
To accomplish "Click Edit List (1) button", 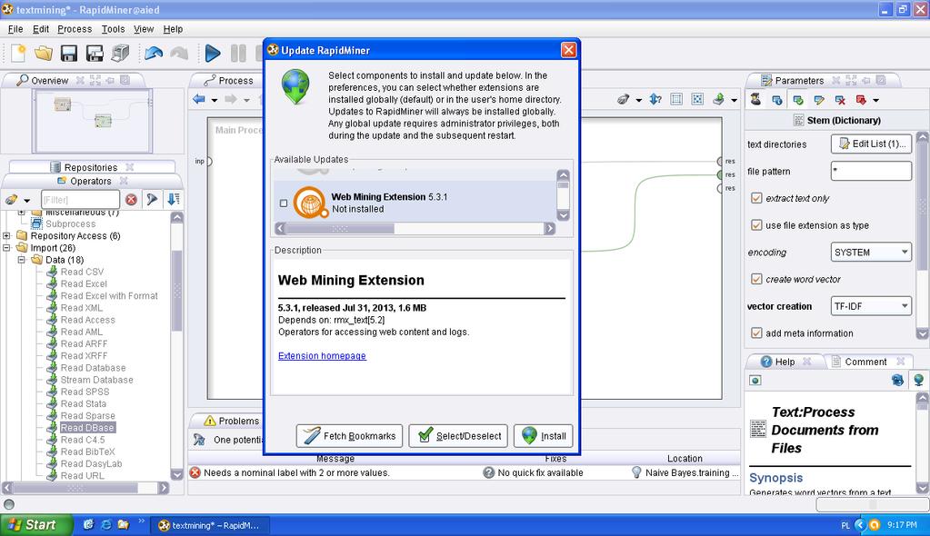I will (x=871, y=144).
